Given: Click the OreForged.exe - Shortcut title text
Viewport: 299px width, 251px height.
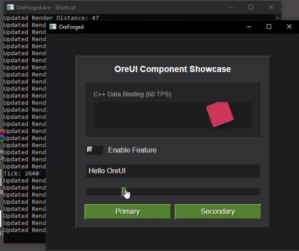Looking at the screenshot, I should pos(46,7).
